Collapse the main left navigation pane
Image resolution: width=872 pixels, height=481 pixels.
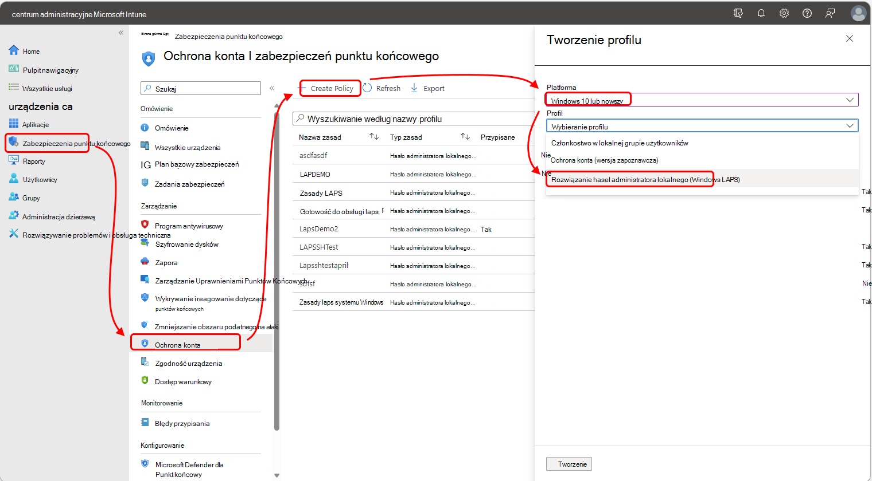pos(121,33)
